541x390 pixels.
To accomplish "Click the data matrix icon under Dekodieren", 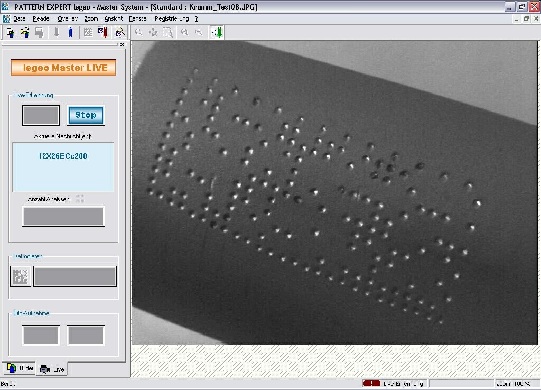I will 21,276.
